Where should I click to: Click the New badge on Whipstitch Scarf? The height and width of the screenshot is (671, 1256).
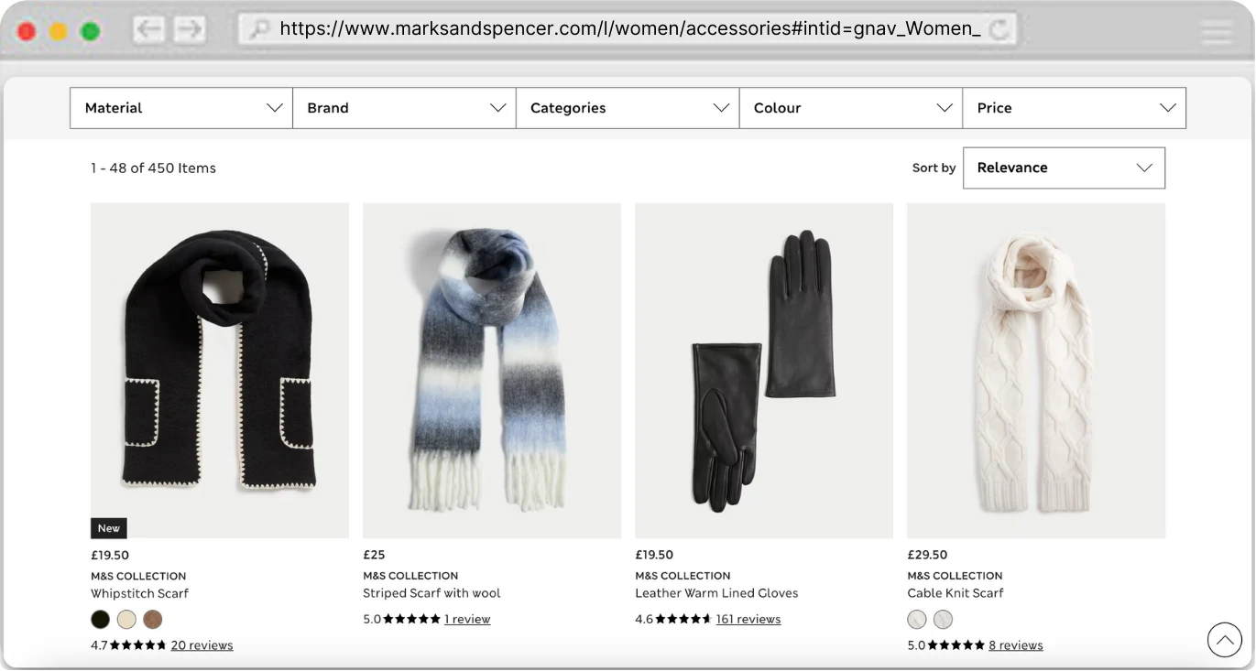point(109,528)
